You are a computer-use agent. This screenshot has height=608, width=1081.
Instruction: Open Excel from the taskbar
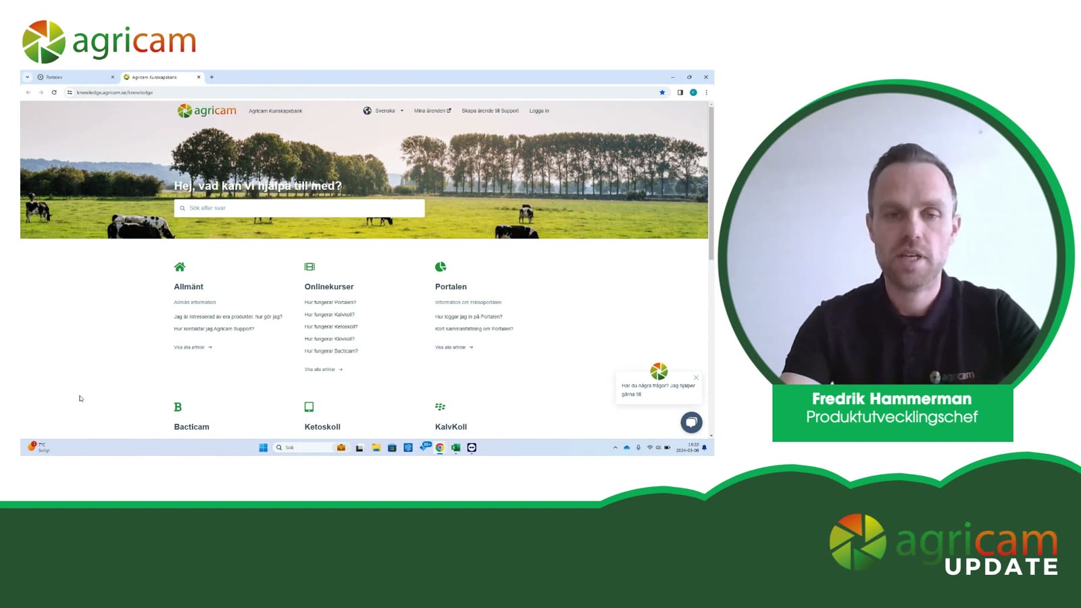point(456,447)
